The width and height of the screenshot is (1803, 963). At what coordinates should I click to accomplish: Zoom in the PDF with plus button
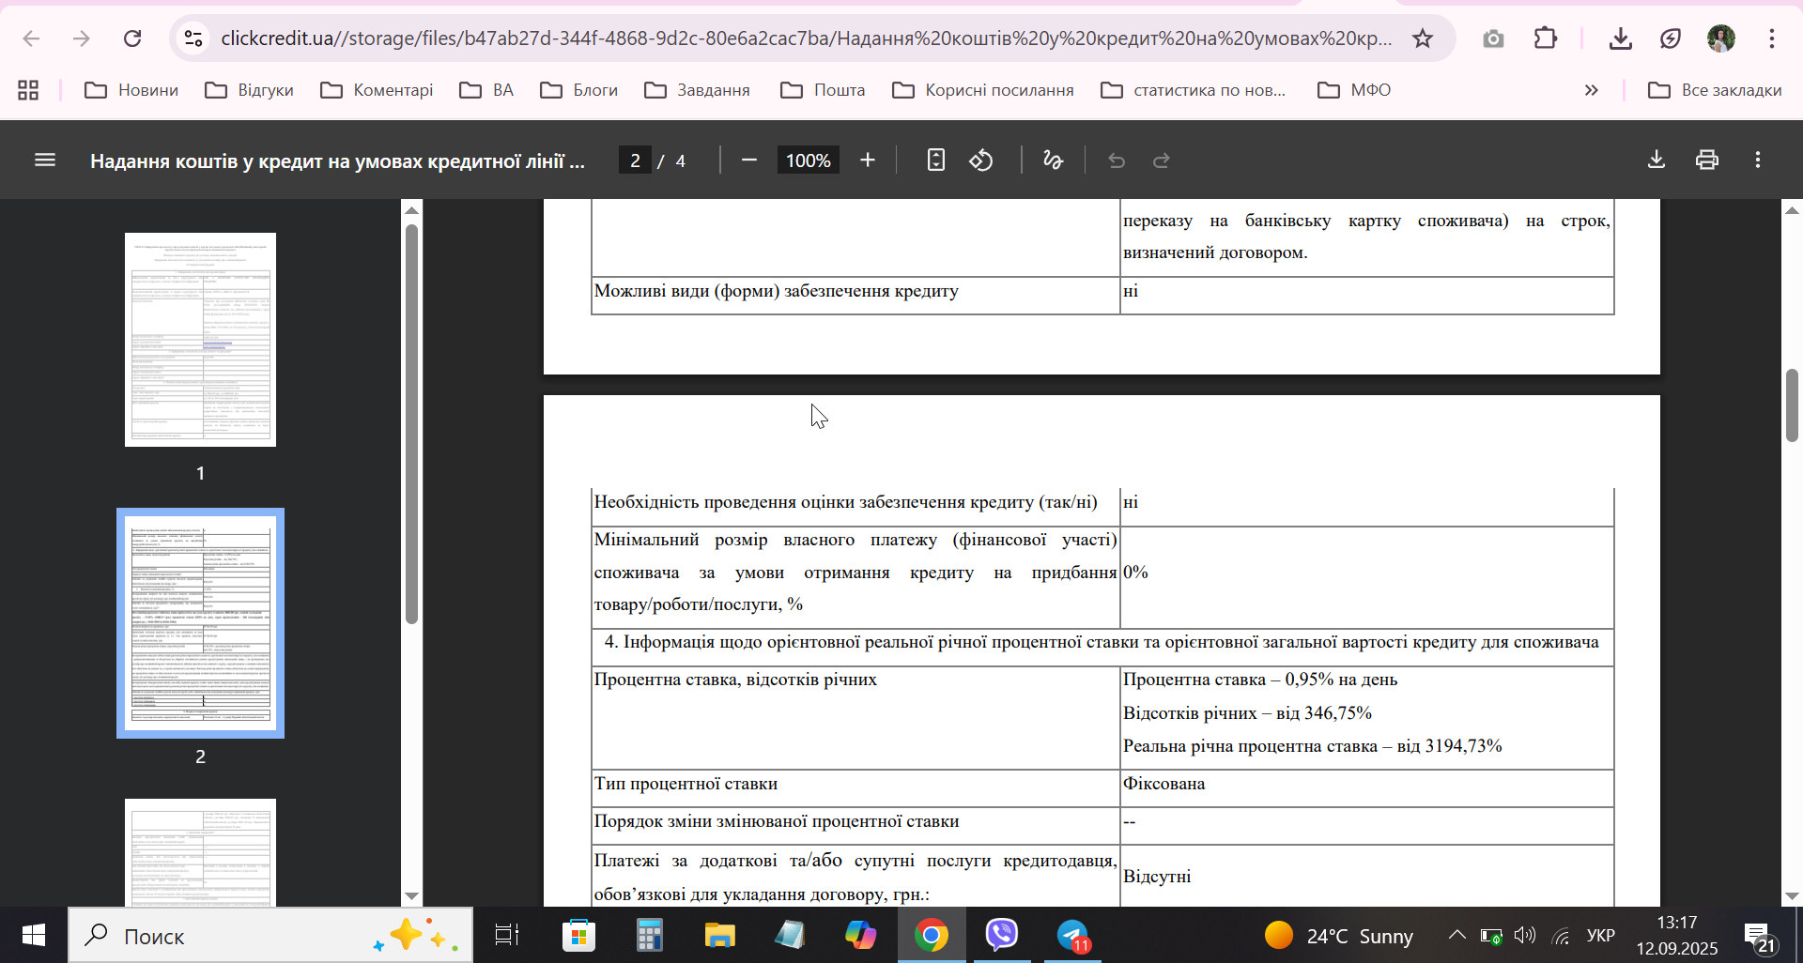pos(868,160)
